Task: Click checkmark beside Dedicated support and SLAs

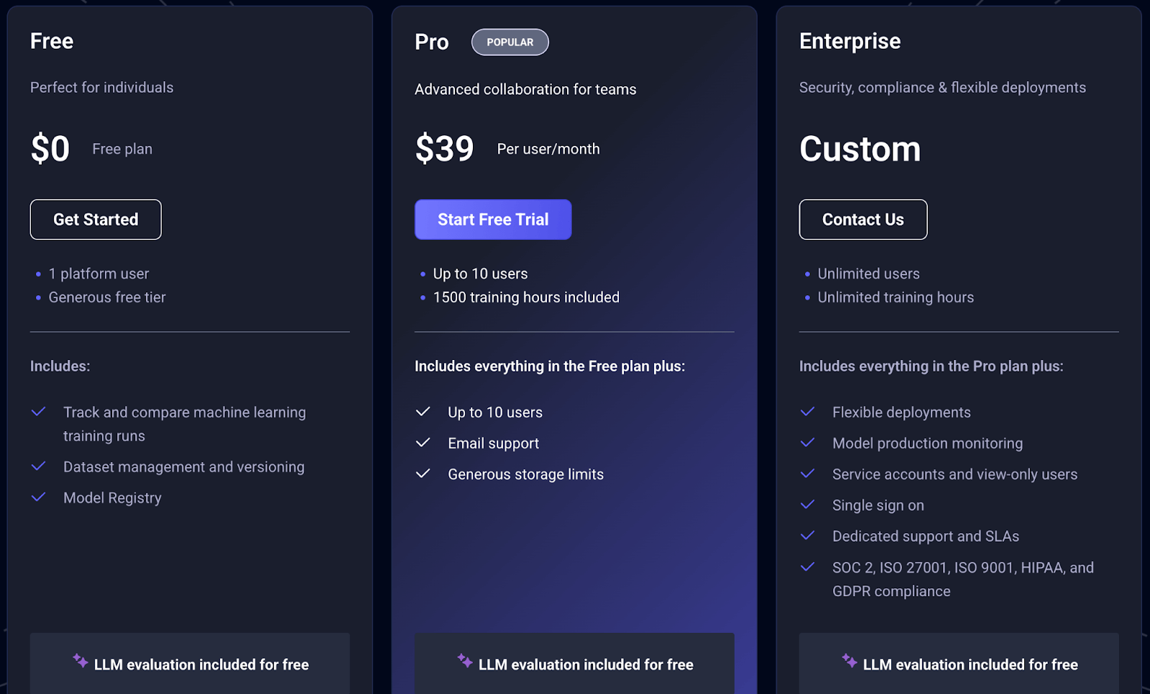Action: tap(808, 535)
